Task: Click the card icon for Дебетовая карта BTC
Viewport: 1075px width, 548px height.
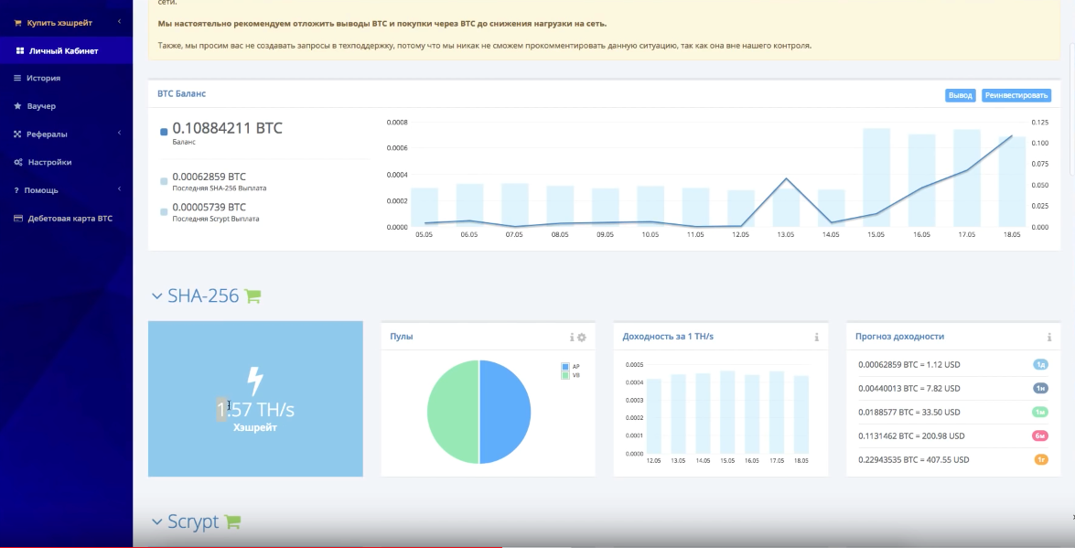Action: click(x=17, y=219)
